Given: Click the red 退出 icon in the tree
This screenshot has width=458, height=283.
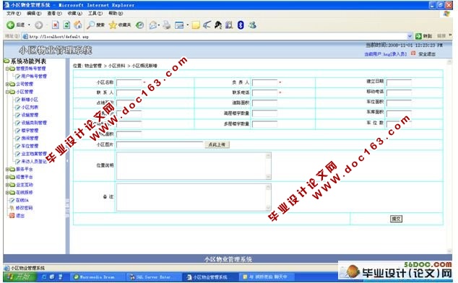Looking at the screenshot, I should [x=12, y=216].
